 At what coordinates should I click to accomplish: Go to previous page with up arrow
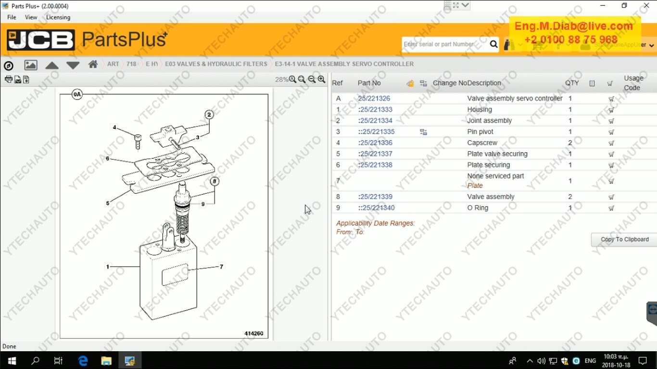click(x=52, y=65)
